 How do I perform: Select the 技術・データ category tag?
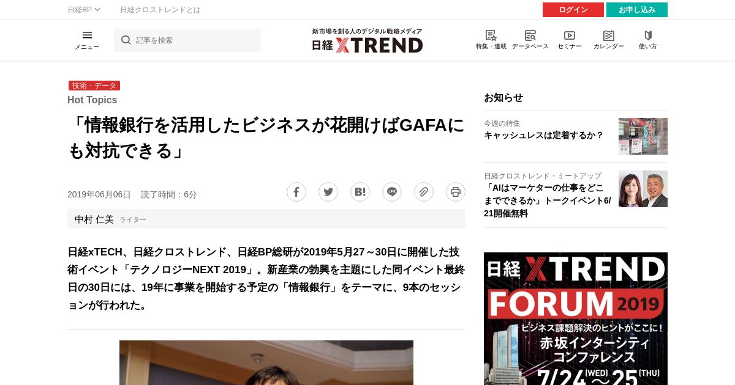point(94,86)
